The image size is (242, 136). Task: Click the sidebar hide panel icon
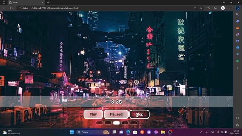[237, 118]
